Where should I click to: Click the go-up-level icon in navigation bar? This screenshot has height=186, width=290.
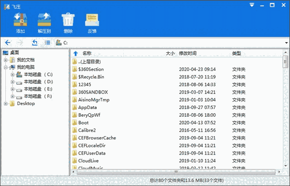pos(35,43)
